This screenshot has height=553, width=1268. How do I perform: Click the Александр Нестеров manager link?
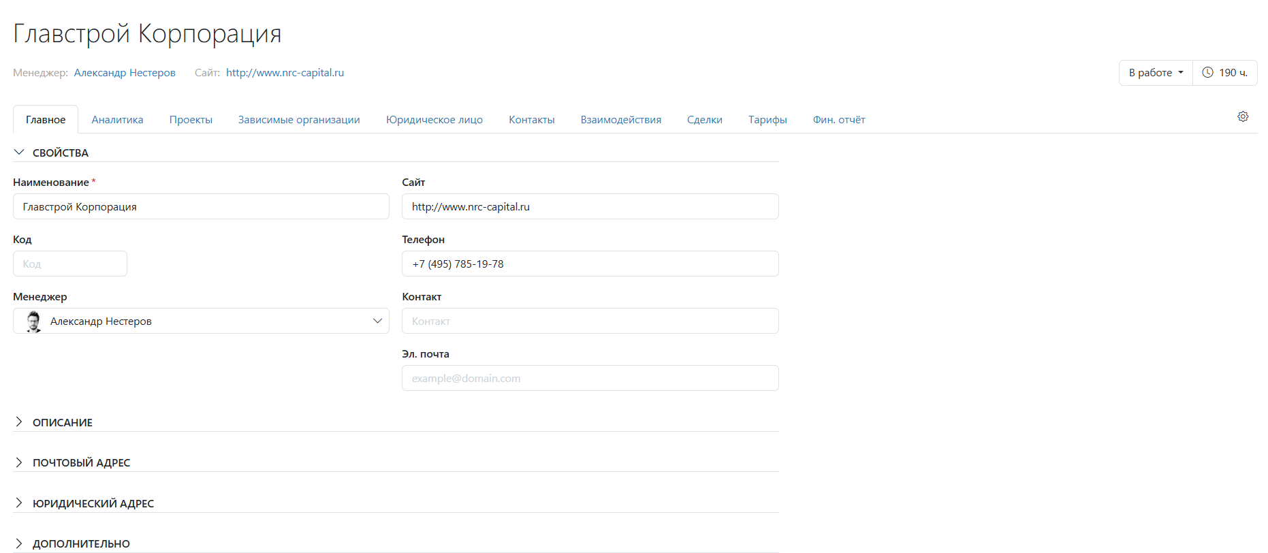[x=125, y=73]
